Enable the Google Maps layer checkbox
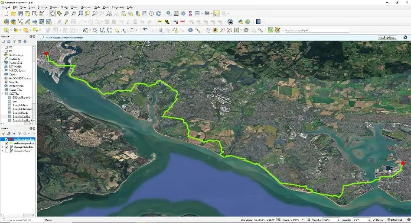This screenshot has height=223, width=411. [7, 151]
